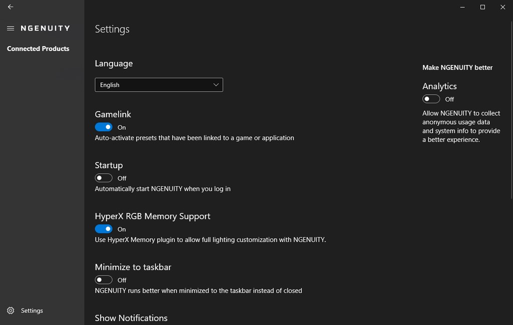Click the Settings gear icon in sidebar
Viewport: 513px width, 325px height.
click(11, 310)
